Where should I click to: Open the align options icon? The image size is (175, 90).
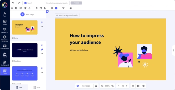(45, 8)
